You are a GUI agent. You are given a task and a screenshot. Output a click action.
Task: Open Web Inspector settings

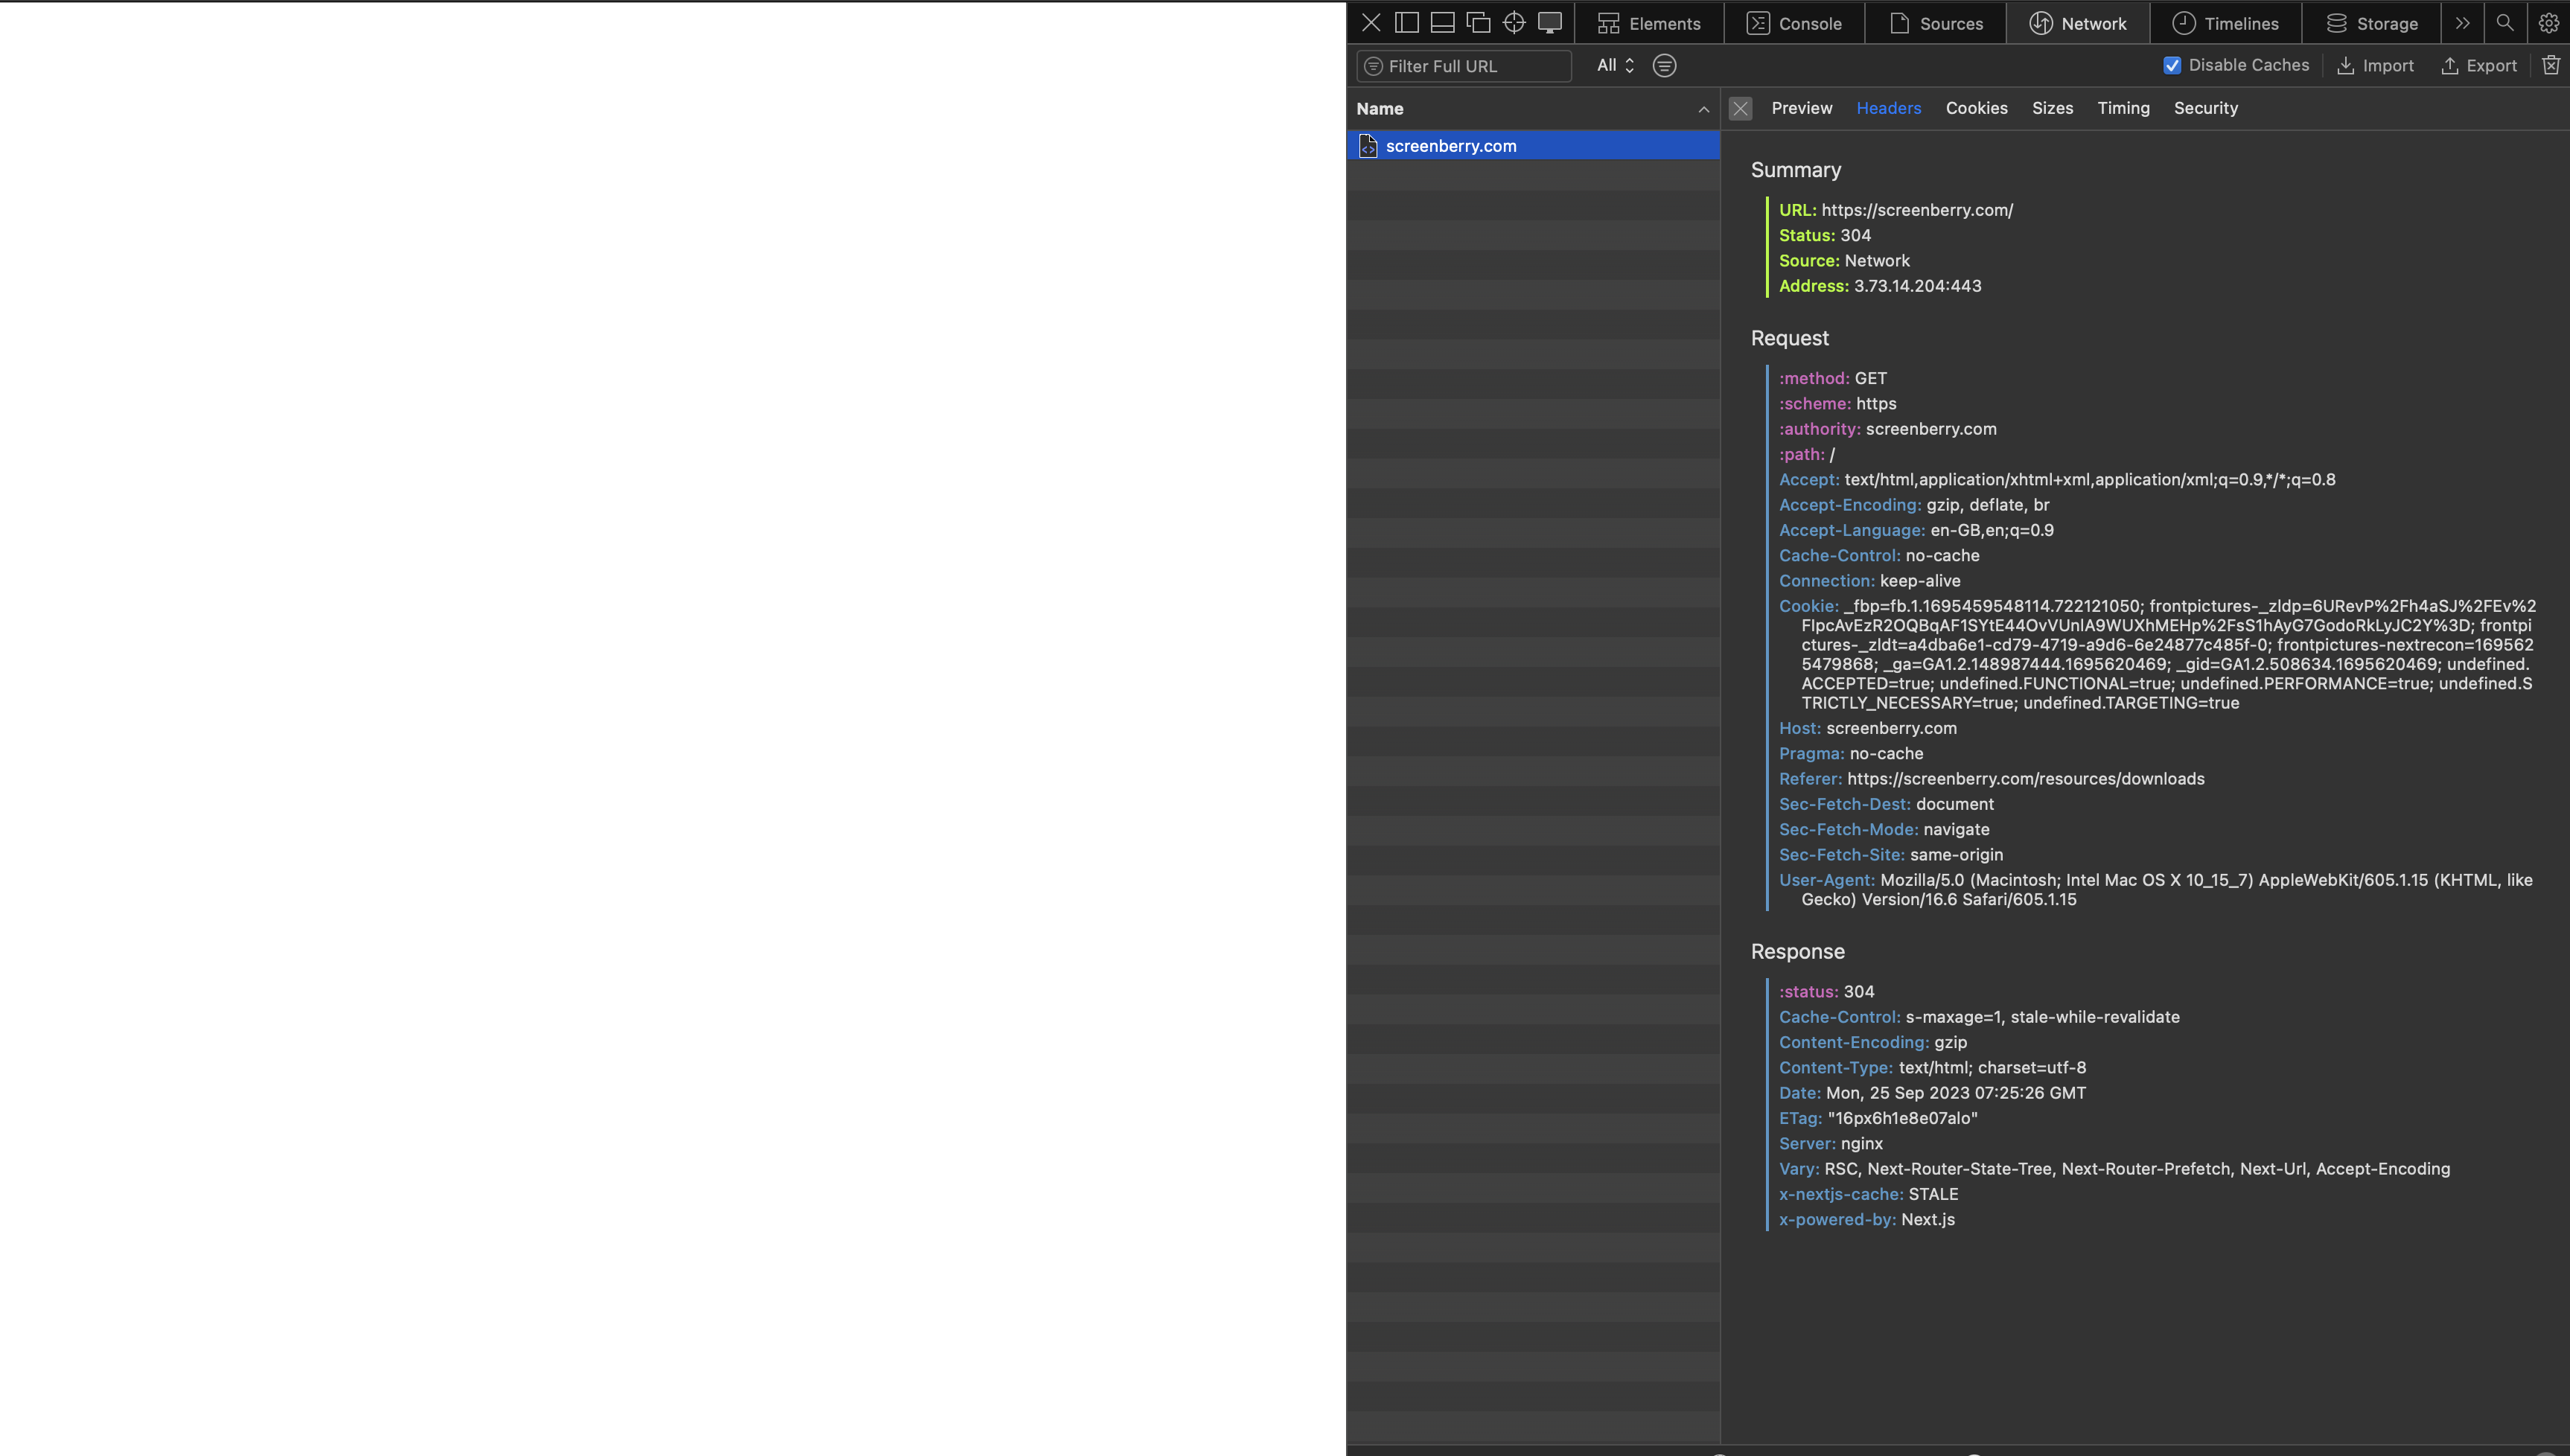click(2549, 22)
